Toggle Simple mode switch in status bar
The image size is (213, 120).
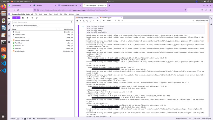tap(17, 119)
